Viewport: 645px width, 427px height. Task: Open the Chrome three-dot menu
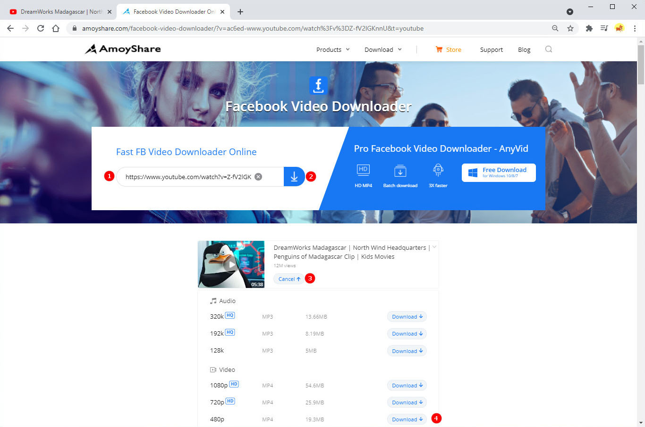[x=635, y=28]
